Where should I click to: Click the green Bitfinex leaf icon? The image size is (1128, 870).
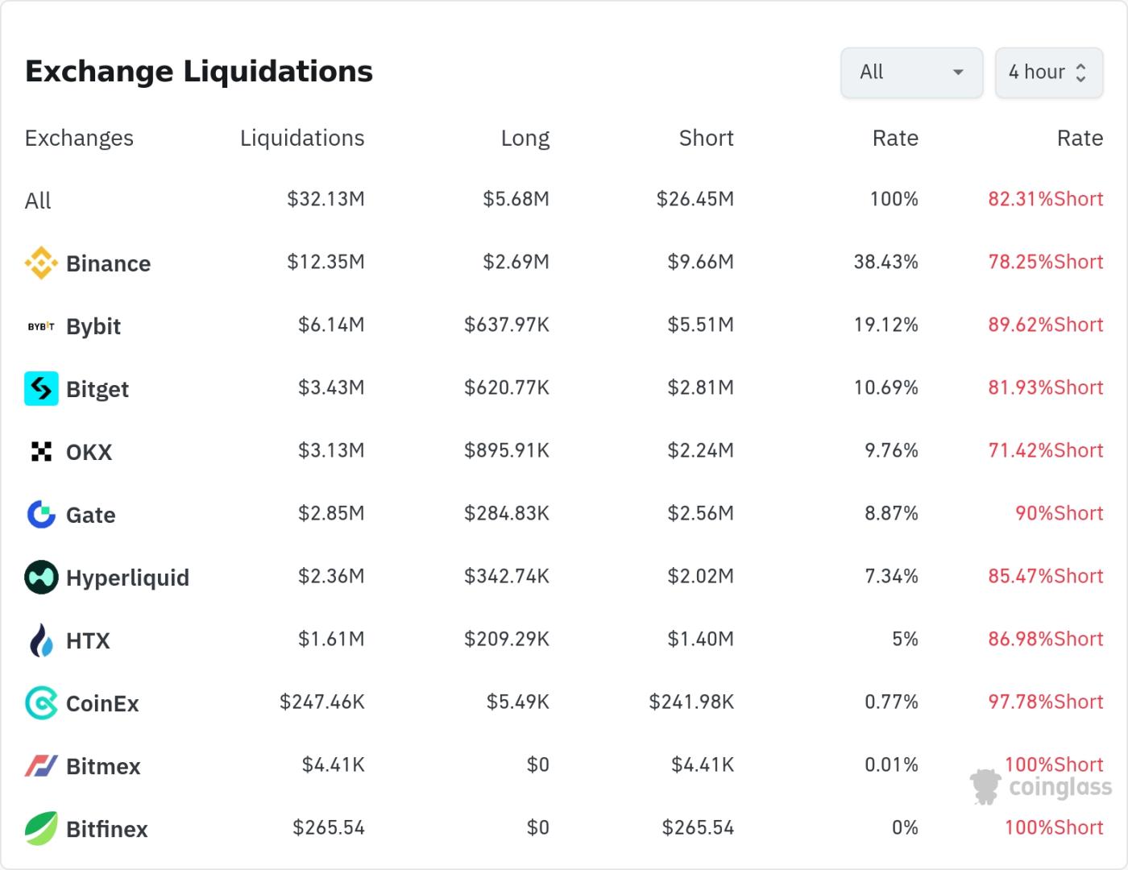click(x=41, y=828)
